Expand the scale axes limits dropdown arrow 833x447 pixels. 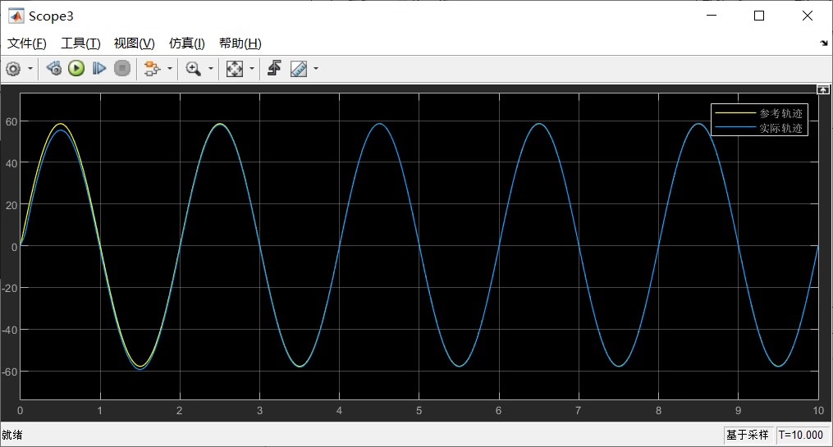[252, 68]
